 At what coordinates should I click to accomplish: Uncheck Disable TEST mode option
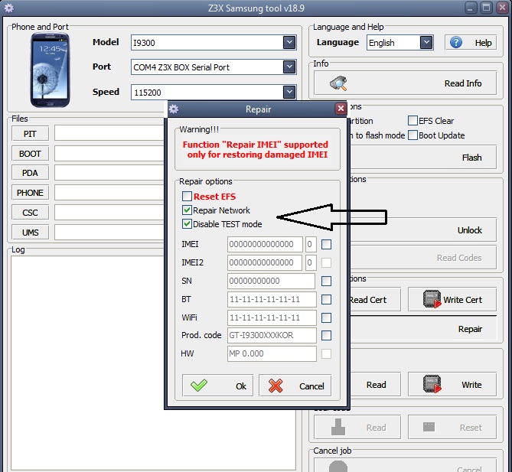click(187, 223)
